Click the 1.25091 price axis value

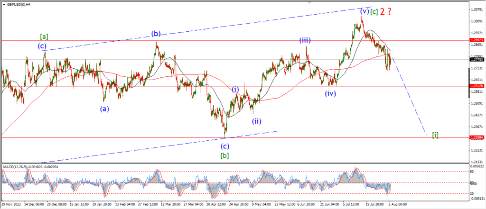coord(477,103)
